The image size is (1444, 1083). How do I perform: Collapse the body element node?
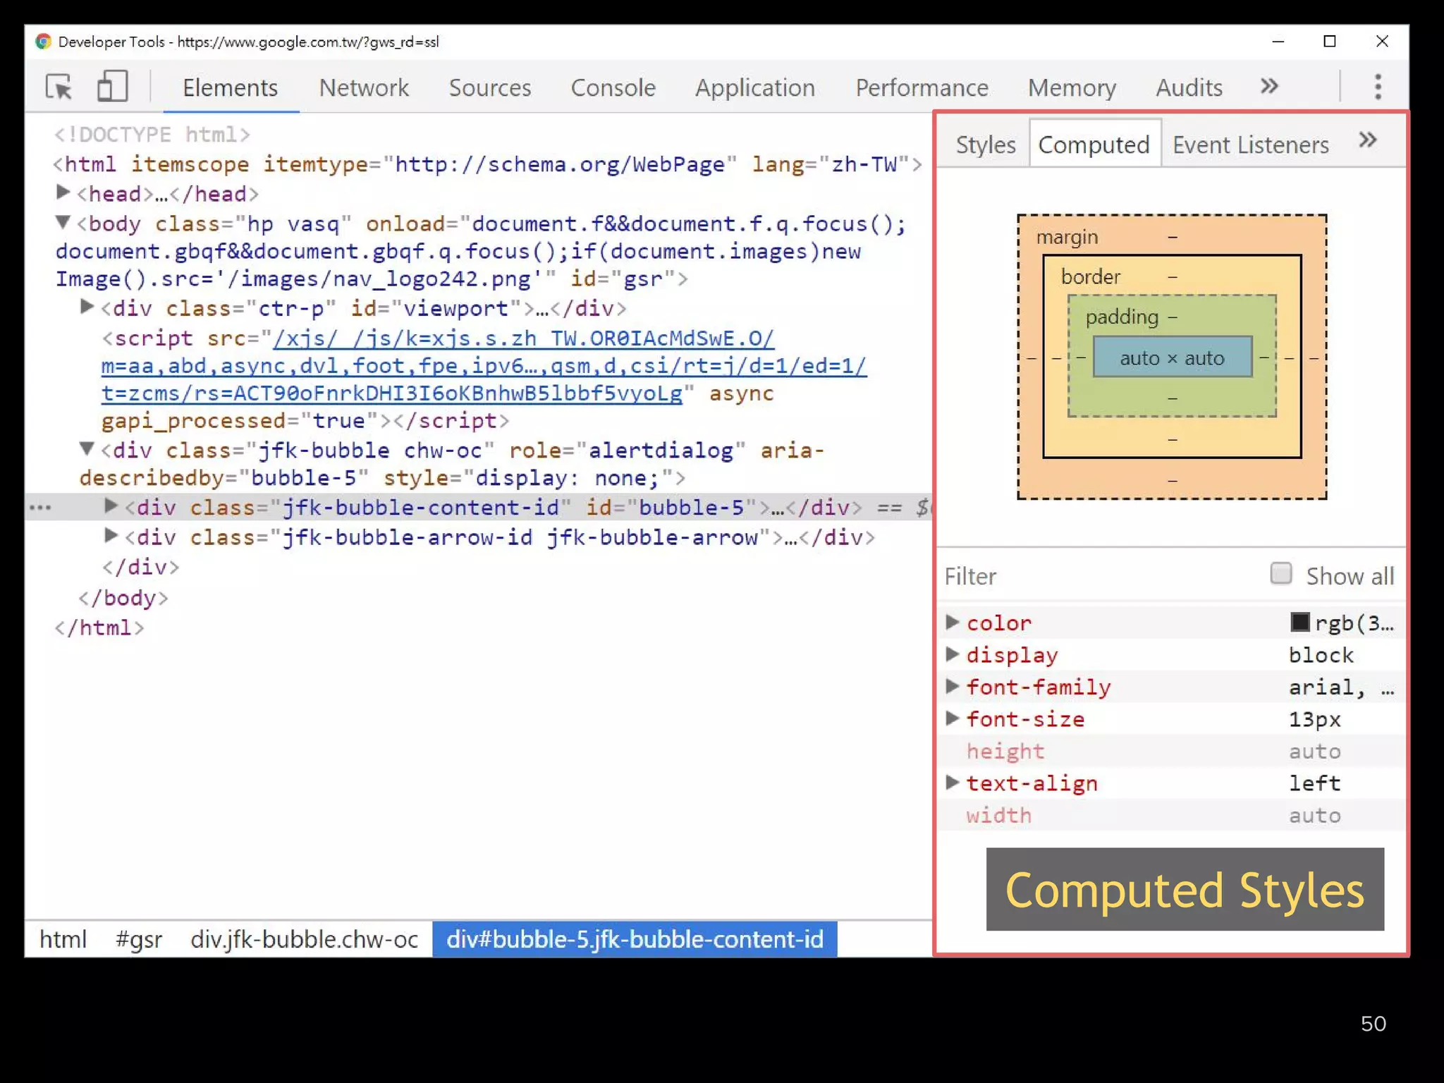point(63,223)
